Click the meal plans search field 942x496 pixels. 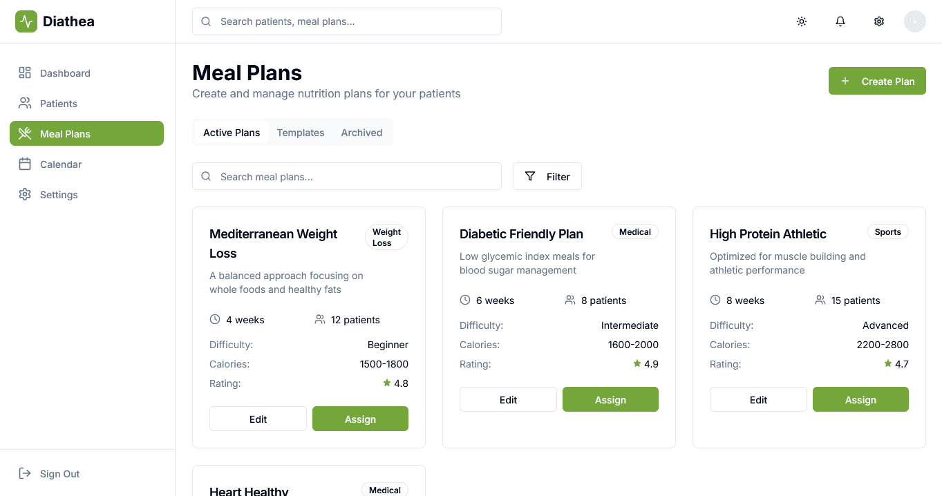pyautogui.click(x=346, y=176)
